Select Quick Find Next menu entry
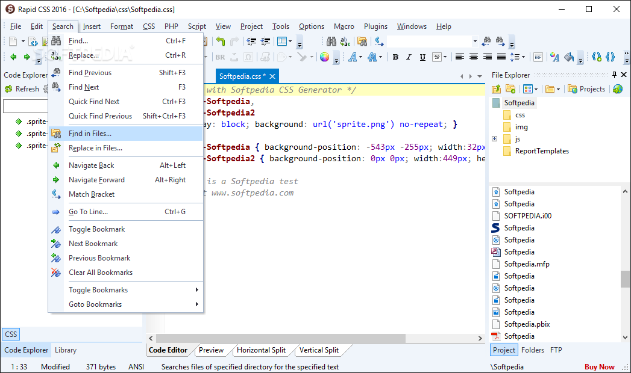The image size is (631, 373). click(x=125, y=102)
